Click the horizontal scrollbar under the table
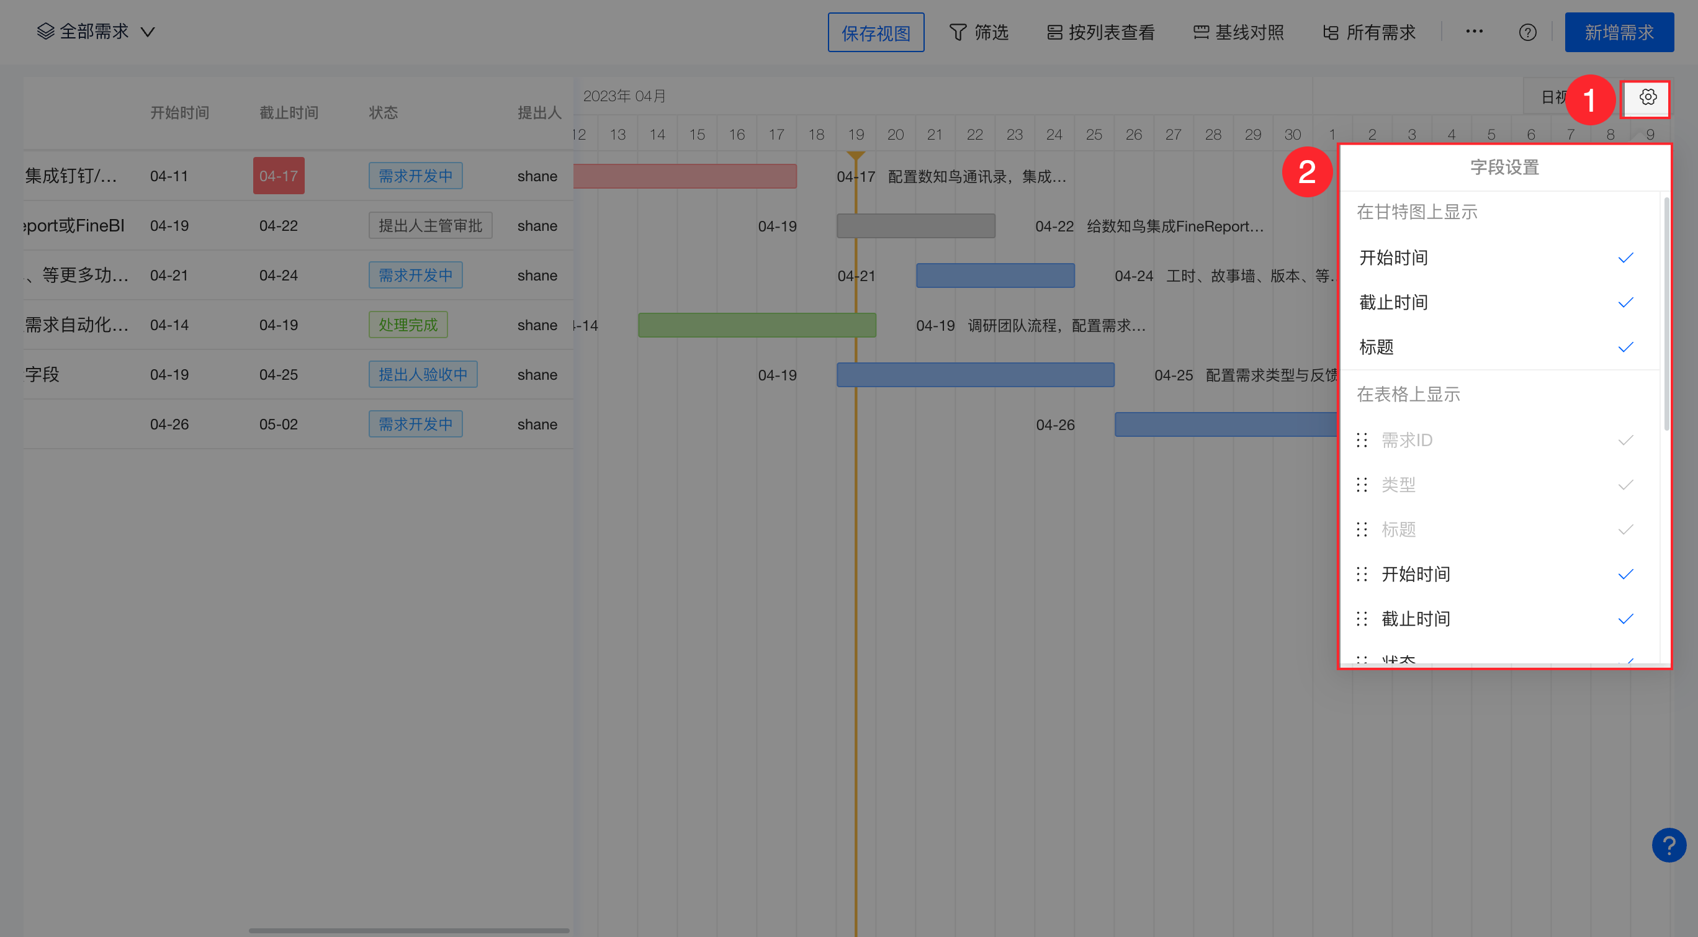The image size is (1698, 937). click(x=409, y=930)
